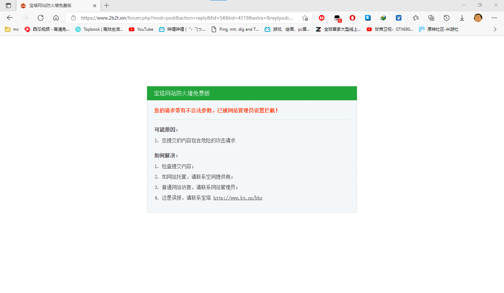Open the red circle extension icon

(x=322, y=18)
